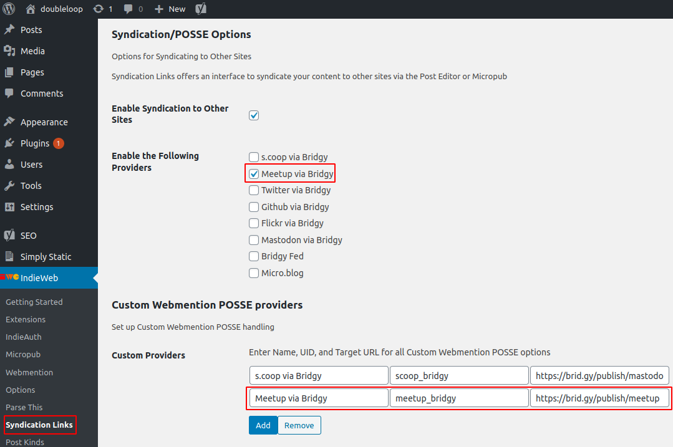The height and width of the screenshot is (447, 673).
Task: Open the Getting Started submenu link
Action: pyautogui.click(x=34, y=302)
